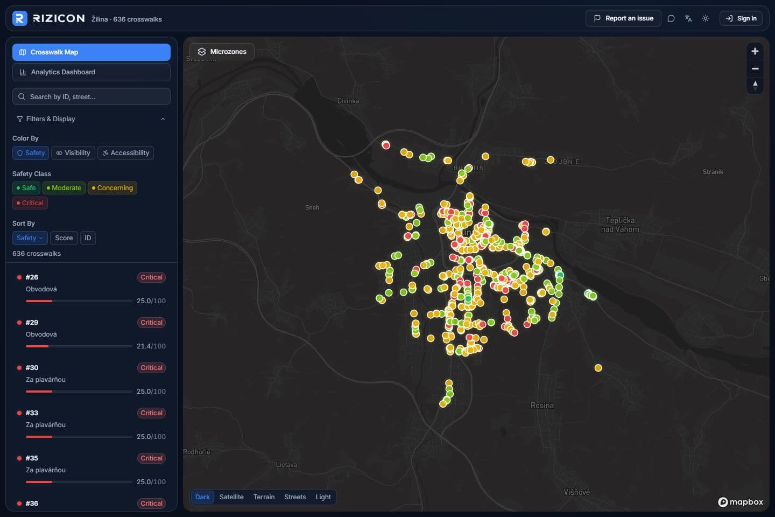Open the Crosswalk Map view
The width and height of the screenshot is (775, 517).
pyautogui.click(x=91, y=52)
